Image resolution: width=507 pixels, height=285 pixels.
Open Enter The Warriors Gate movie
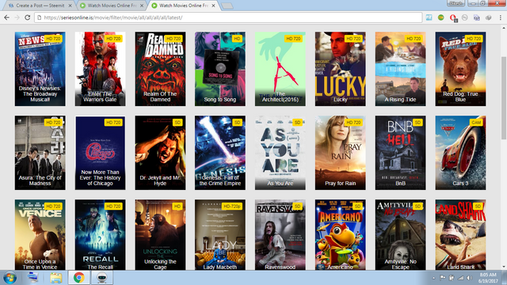click(101, 69)
